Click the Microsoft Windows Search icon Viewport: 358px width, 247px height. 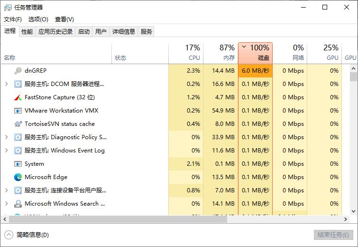tap(18, 204)
